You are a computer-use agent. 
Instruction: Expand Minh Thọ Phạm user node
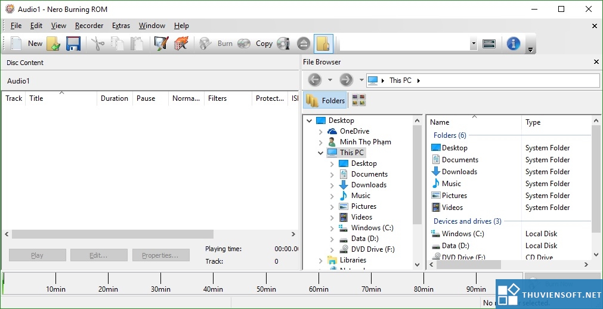coord(321,143)
